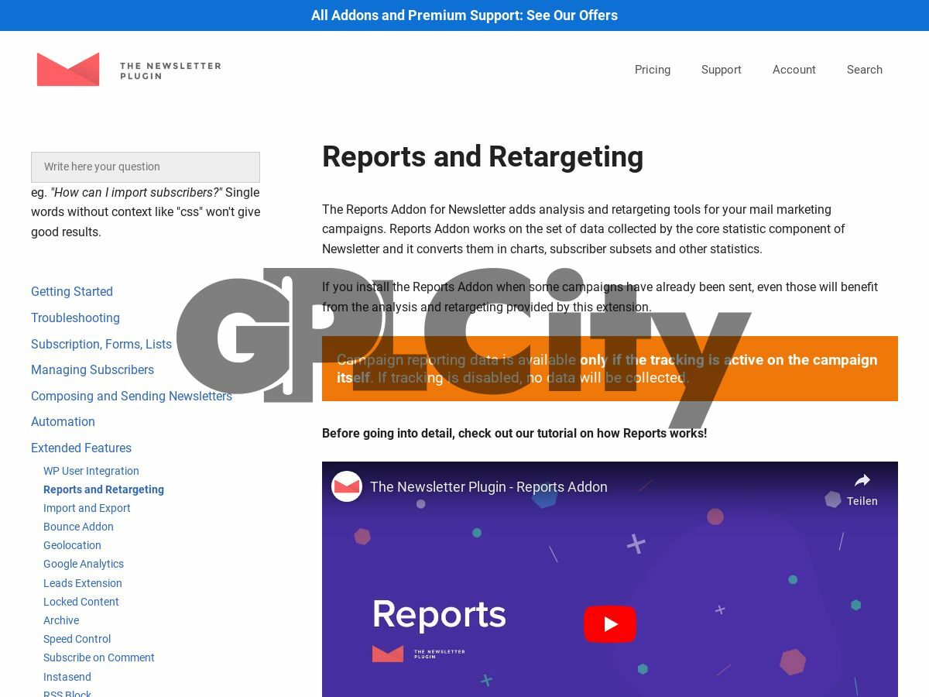Select Bounce Addon sub-item

(x=78, y=527)
